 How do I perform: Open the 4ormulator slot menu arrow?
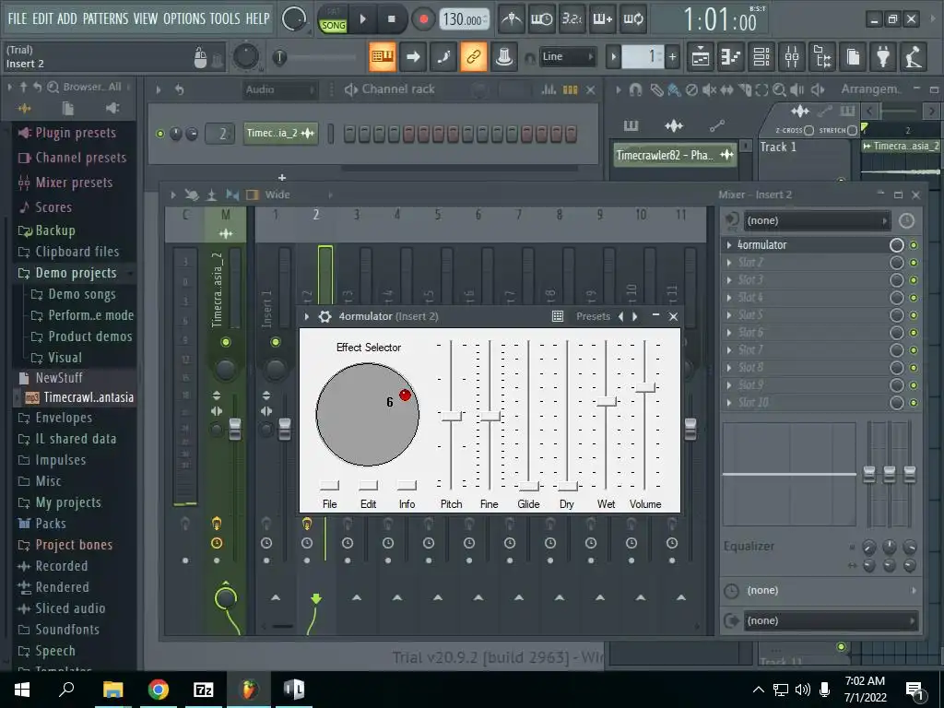click(729, 245)
